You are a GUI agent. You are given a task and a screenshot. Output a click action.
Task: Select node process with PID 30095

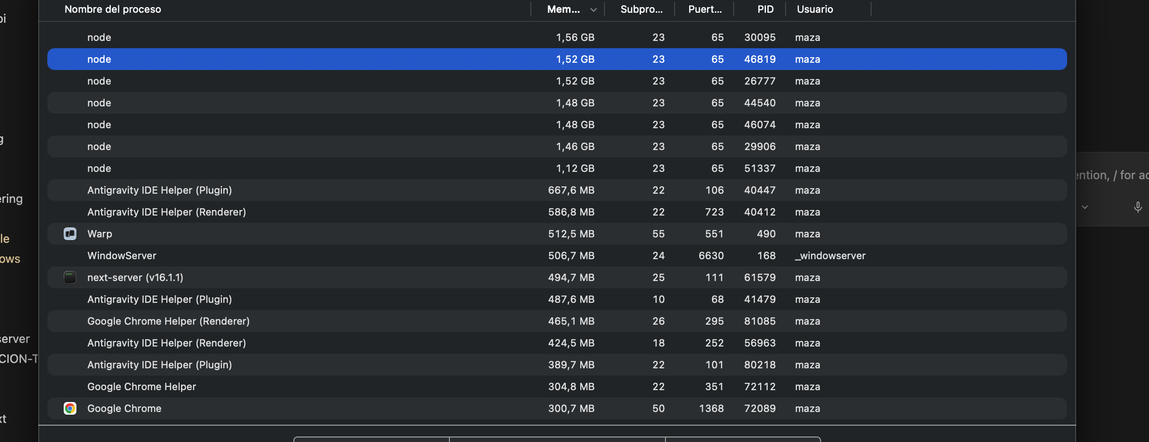tap(557, 37)
